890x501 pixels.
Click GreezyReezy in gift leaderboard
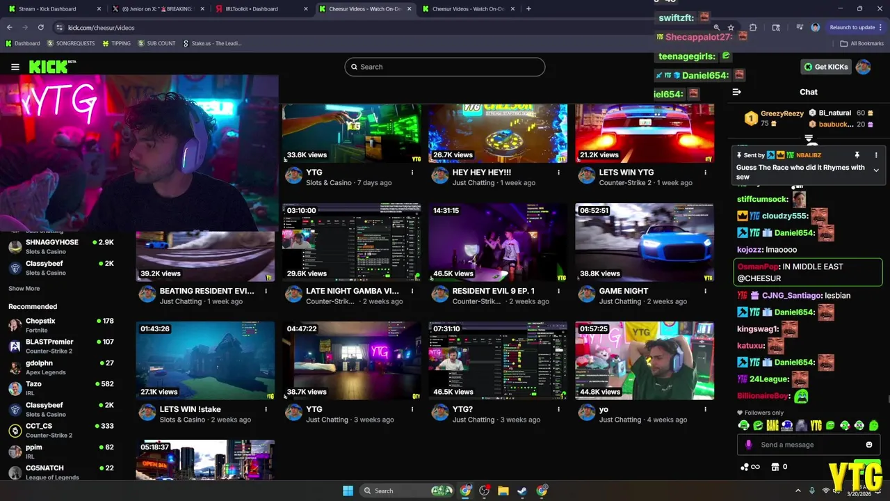(x=782, y=113)
